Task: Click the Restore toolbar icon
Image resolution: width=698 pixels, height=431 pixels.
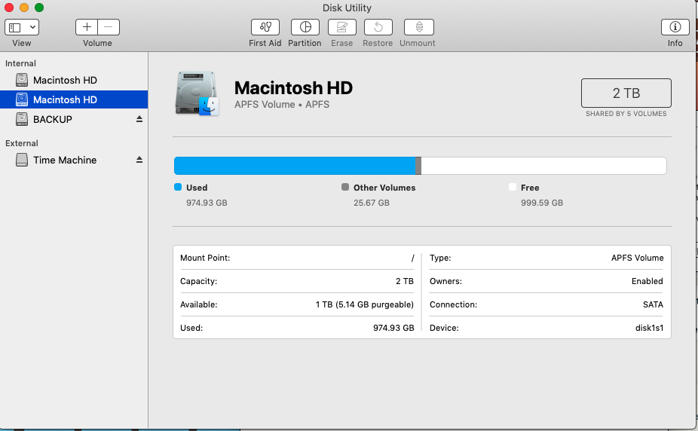Action: point(378,27)
